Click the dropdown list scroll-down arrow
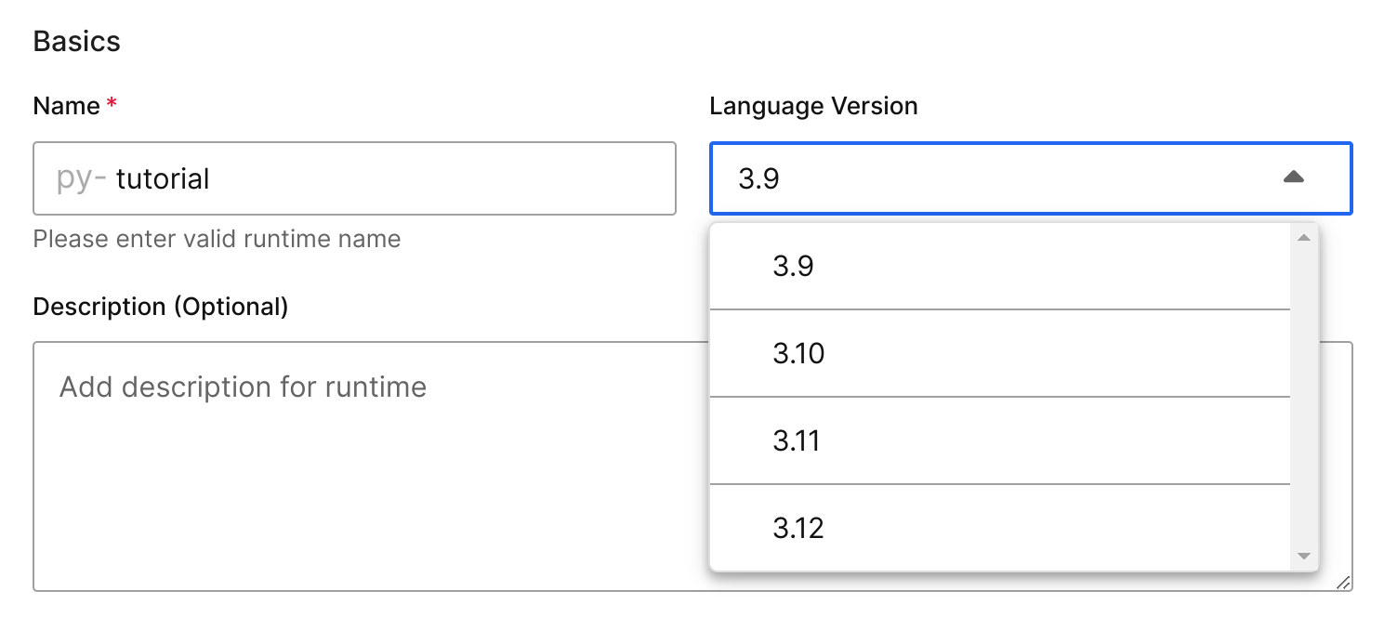 1303,556
